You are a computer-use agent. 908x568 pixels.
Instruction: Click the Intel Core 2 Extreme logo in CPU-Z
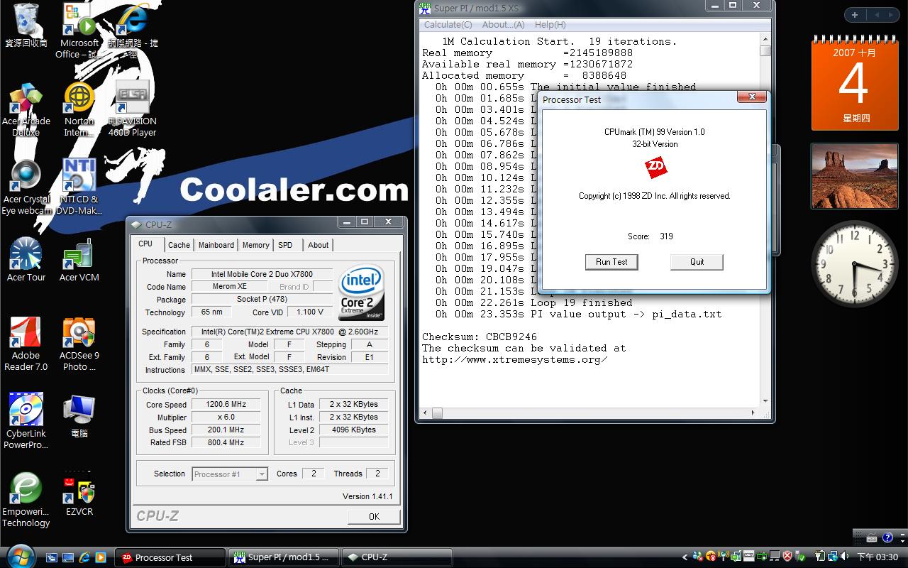point(362,293)
